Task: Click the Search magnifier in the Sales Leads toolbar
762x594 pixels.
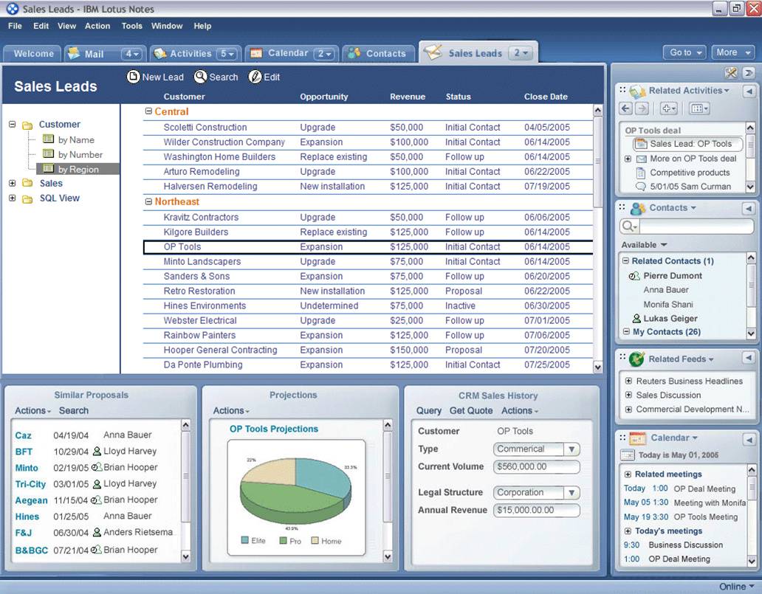Action: click(x=200, y=77)
